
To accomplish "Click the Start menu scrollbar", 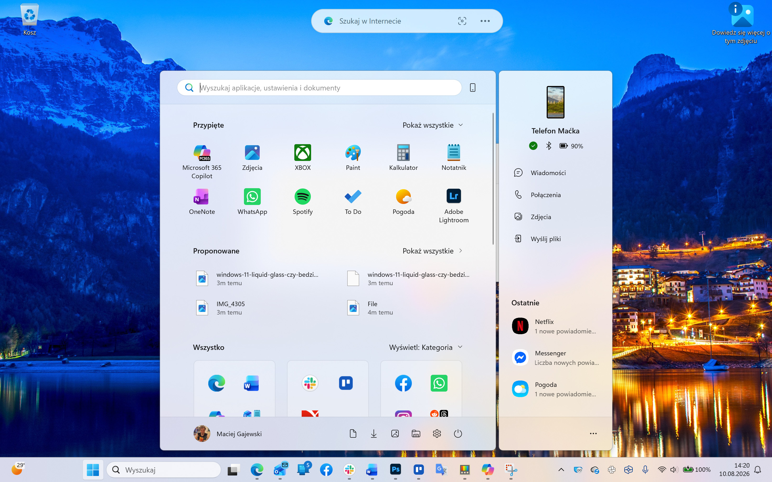I will click(x=493, y=178).
